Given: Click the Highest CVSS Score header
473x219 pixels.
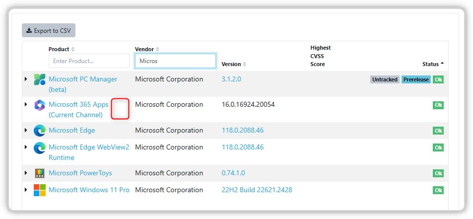Looking at the screenshot, I should tap(320, 56).
